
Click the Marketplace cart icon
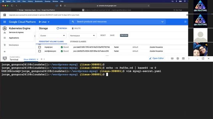[x=5, y=45]
